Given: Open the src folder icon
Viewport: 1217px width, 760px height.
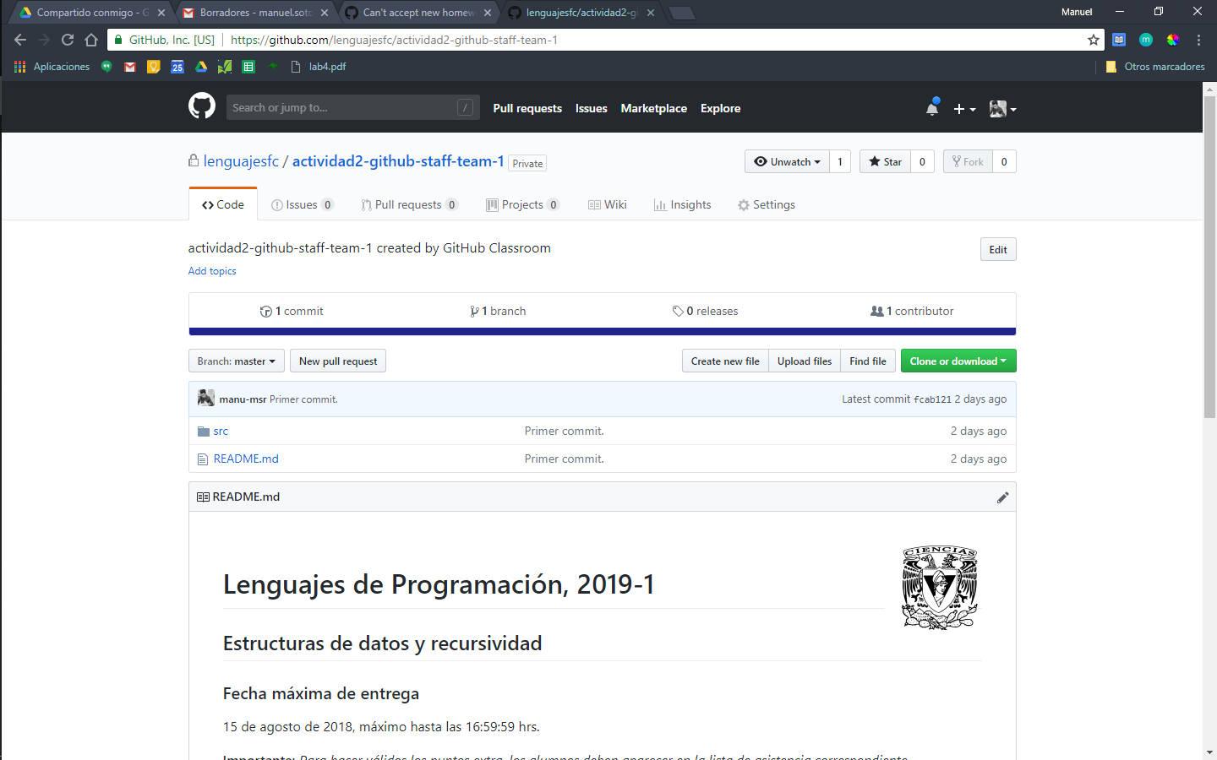Looking at the screenshot, I should (202, 431).
